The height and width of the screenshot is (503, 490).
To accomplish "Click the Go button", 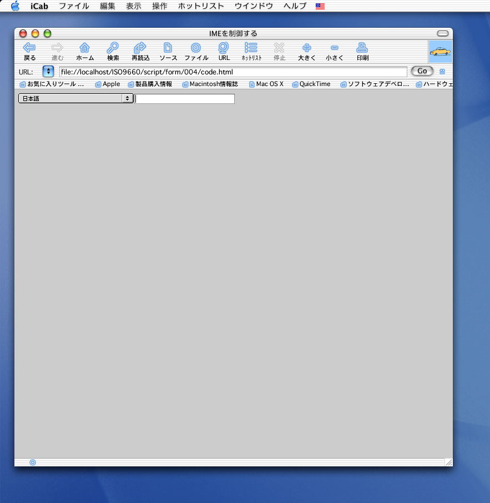I will 422,71.
